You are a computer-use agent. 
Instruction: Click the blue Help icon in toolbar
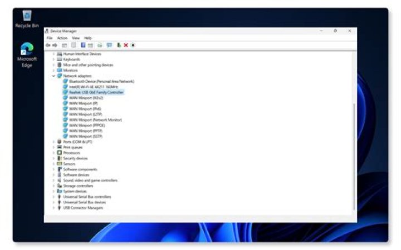click(83, 45)
